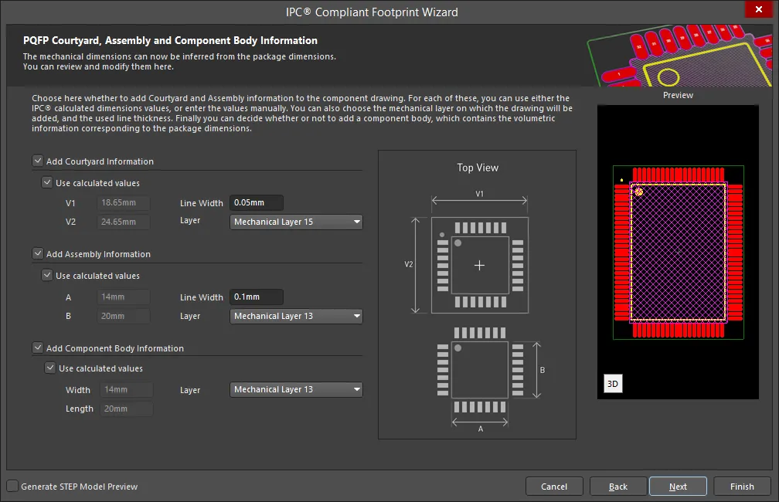Click the assembly B 20mm field

click(123, 317)
